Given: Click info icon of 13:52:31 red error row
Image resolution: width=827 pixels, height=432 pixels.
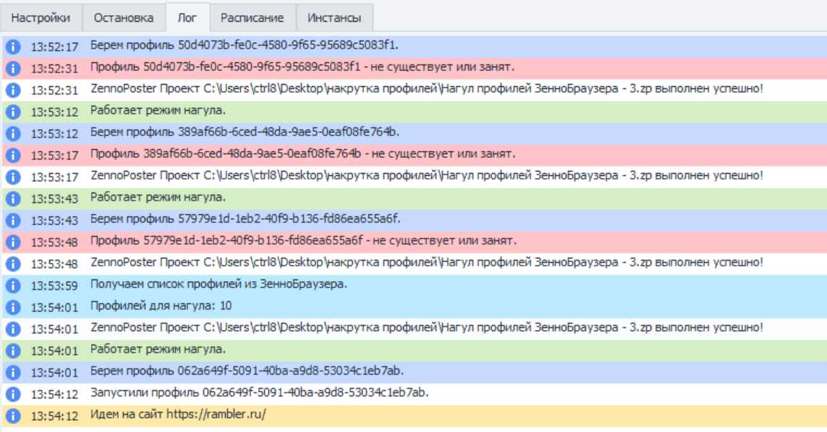Looking at the screenshot, I should click(x=12, y=68).
